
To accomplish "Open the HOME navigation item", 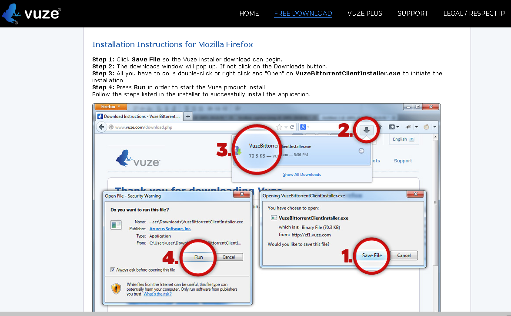I will pyautogui.click(x=249, y=13).
